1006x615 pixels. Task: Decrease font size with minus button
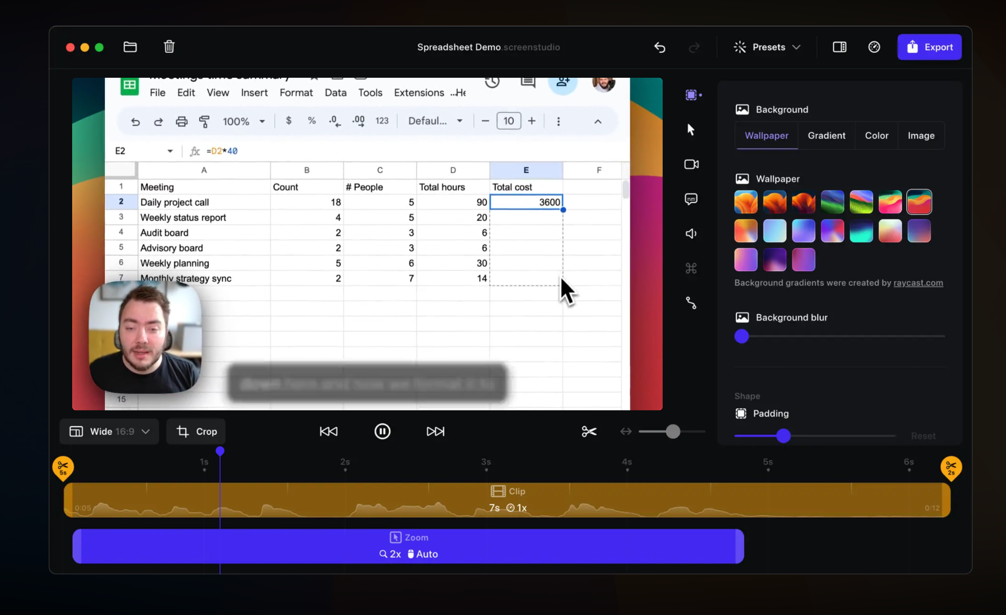click(x=485, y=121)
